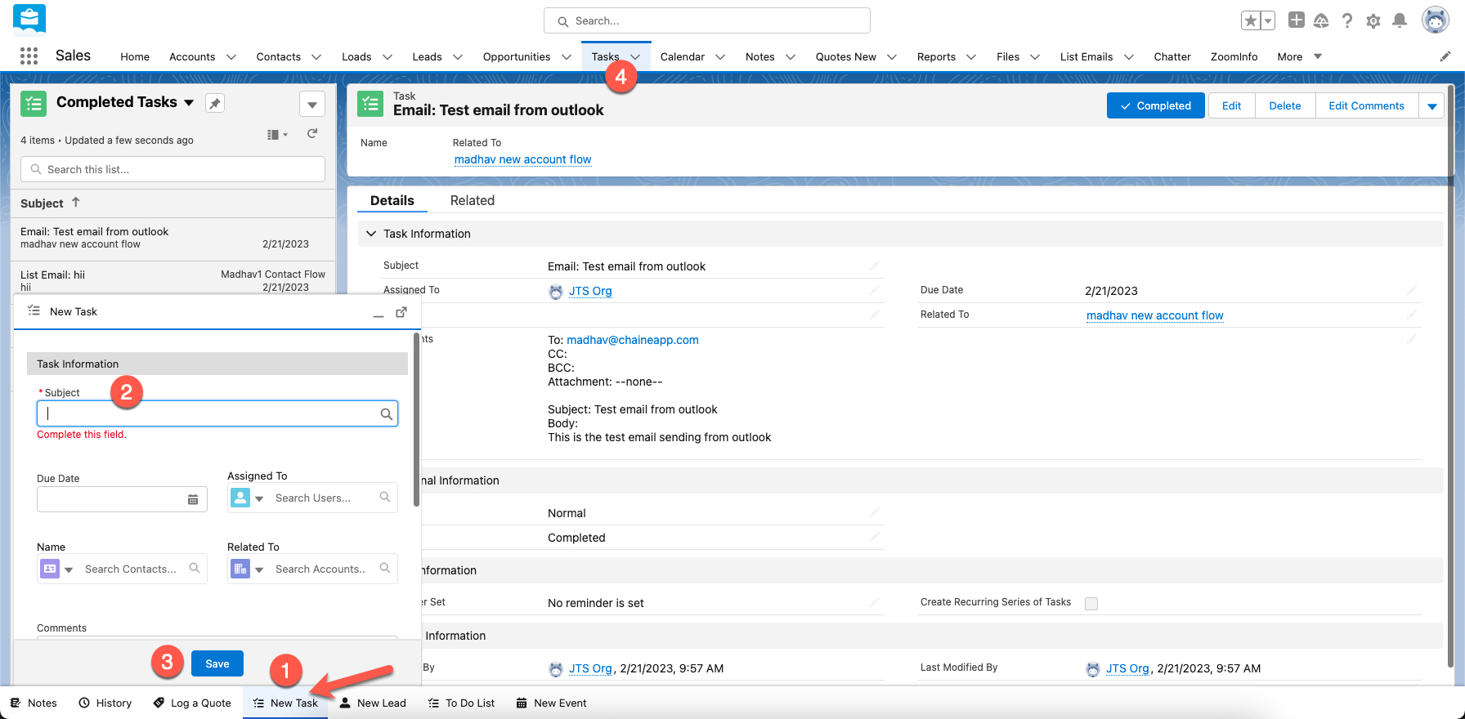The width and height of the screenshot is (1465, 719).
Task: Pin the Completed Tasks list view
Action: click(214, 103)
